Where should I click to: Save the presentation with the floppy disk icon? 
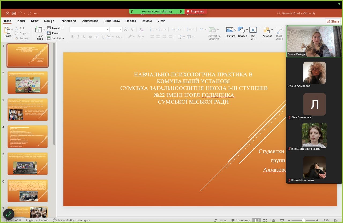pyautogui.click(x=14, y=13)
